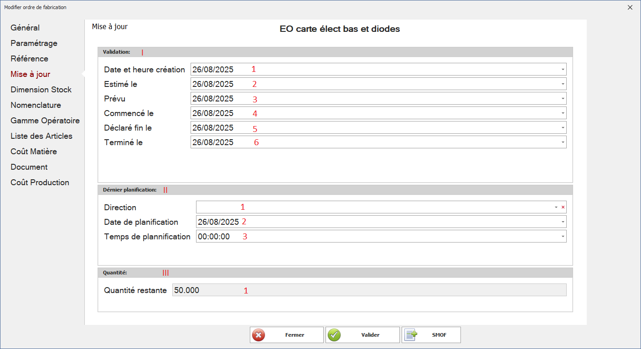This screenshot has width=641, height=349.
Task: Go to the Gamme Opératoire tab
Action: [45, 121]
